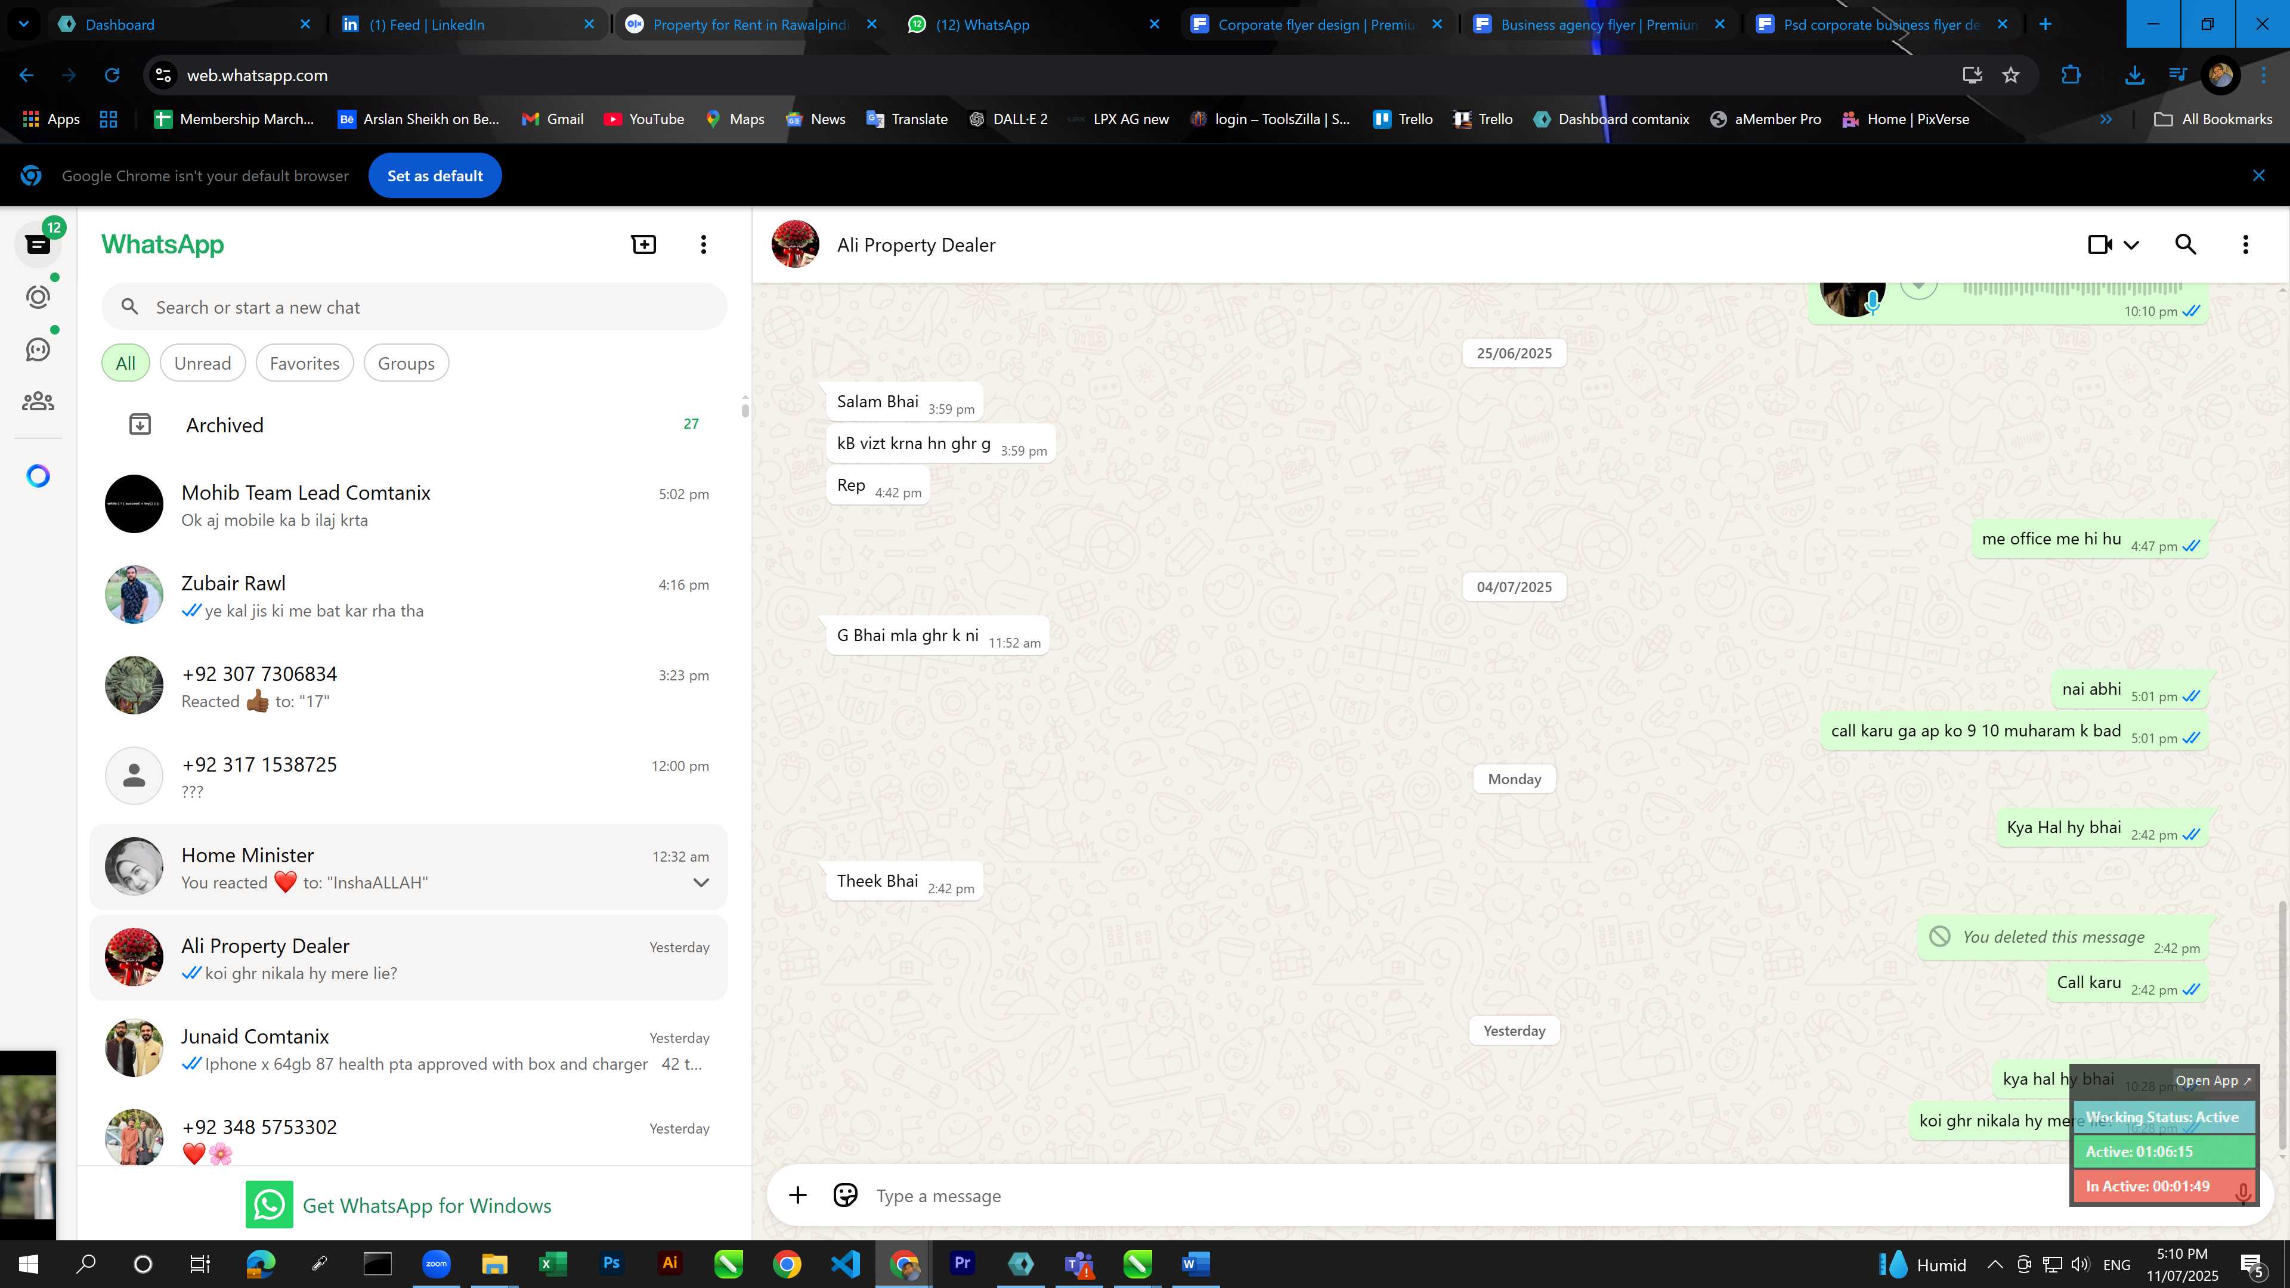This screenshot has width=2290, height=1288.
Task: Click the Open App overlay button
Action: 2212,1081
